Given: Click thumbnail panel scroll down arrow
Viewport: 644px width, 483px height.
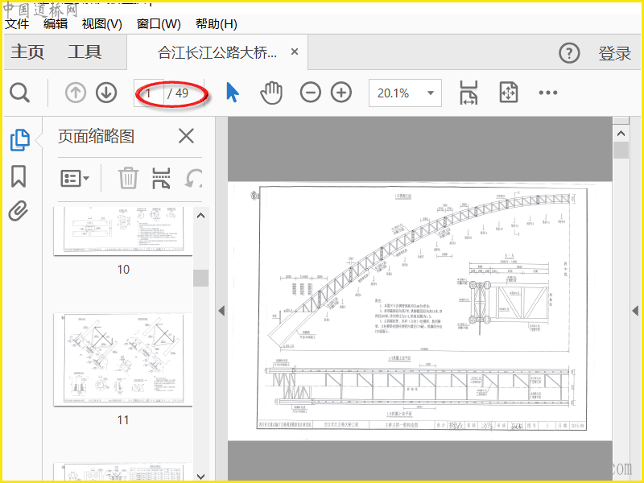Looking at the screenshot, I should pos(200,477).
